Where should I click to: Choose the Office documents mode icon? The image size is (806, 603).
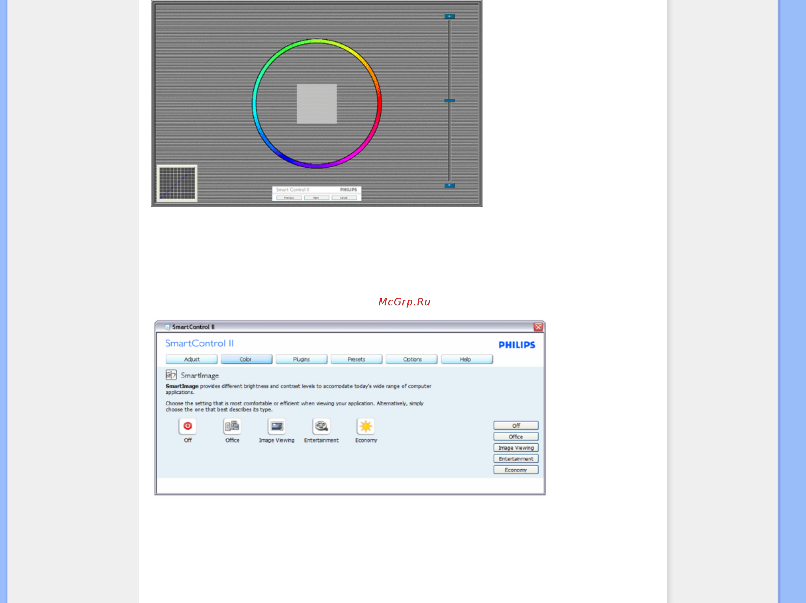pyautogui.click(x=232, y=426)
